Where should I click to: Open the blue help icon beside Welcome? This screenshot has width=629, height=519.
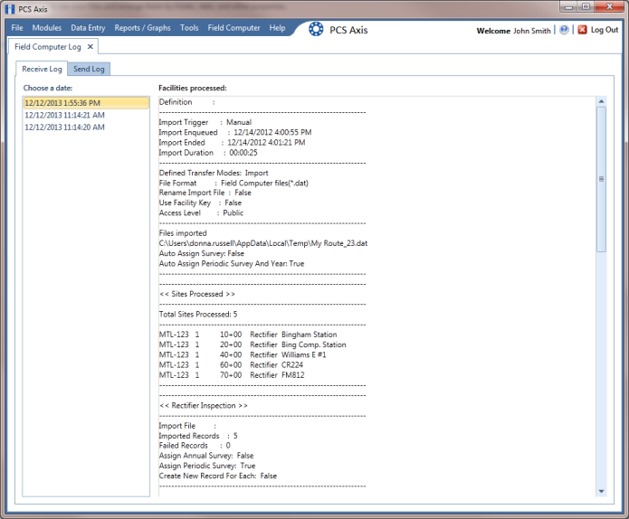[x=564, y=30]
